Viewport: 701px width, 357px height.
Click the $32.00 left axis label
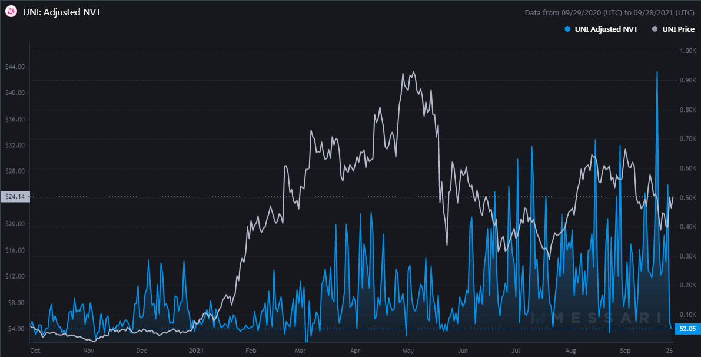(15, 146)
